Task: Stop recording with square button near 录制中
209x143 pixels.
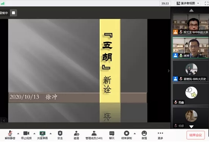Action: 13,13
